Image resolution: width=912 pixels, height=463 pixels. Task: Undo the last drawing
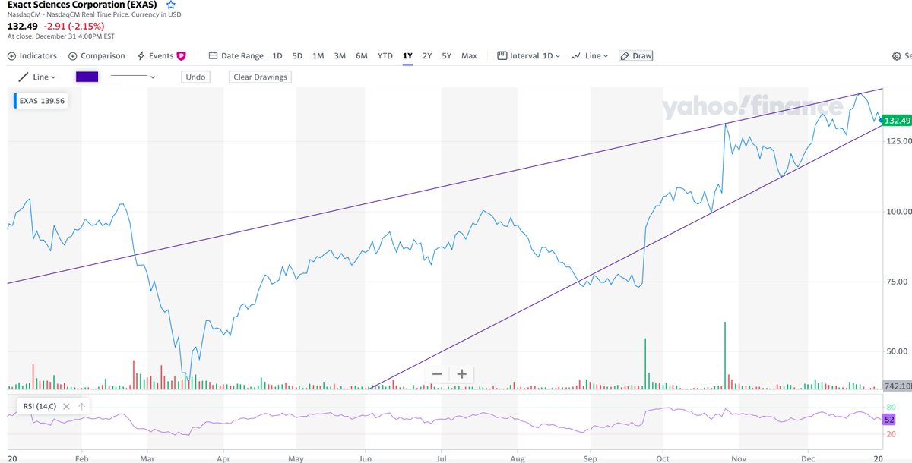click(195, 77)
